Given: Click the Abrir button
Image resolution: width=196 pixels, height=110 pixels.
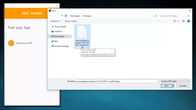Looking at the screenshot, I should 166,86.
